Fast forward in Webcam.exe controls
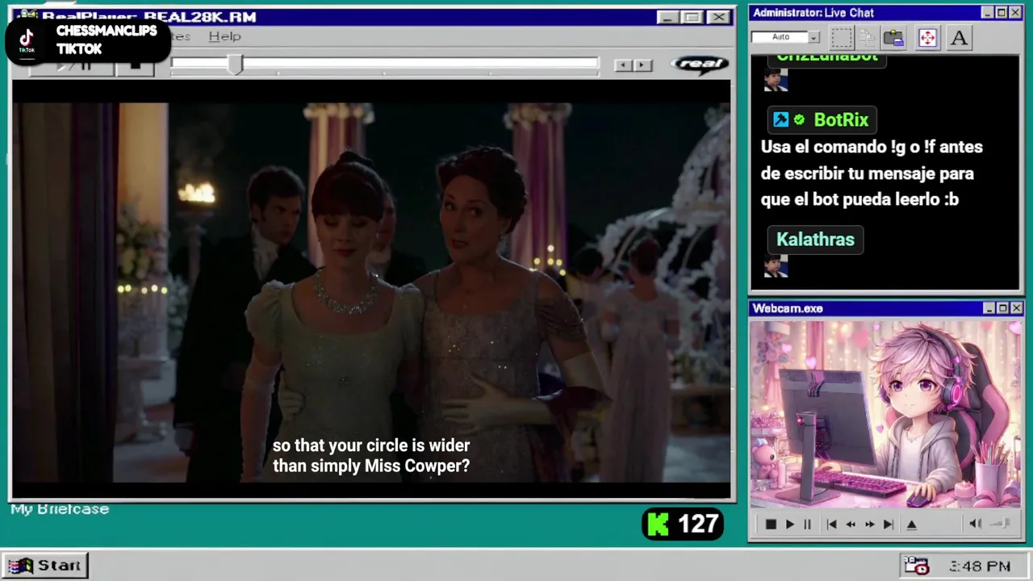The height and width of the screenshot is (581, 1033). (869, 525)
